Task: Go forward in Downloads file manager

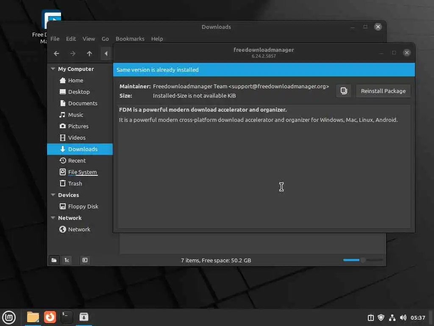Action: click(x=73, y=53)
